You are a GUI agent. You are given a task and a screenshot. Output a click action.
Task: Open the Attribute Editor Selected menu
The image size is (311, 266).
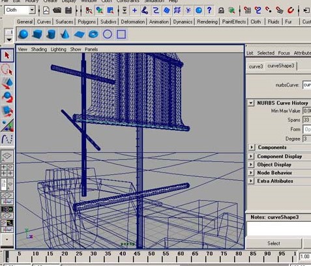pyautogui.click(x=266, y=53)
